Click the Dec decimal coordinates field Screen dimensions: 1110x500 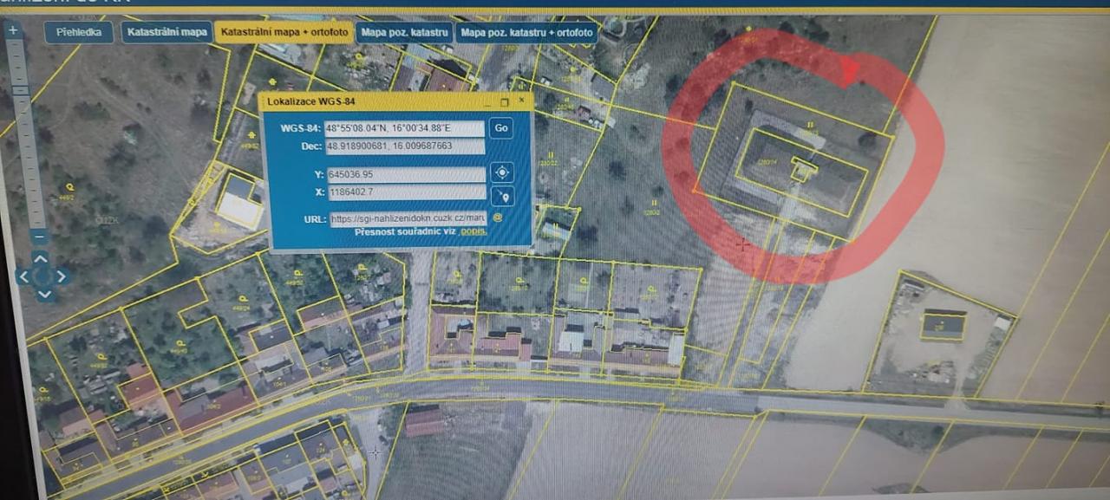[x=404, y=146]
